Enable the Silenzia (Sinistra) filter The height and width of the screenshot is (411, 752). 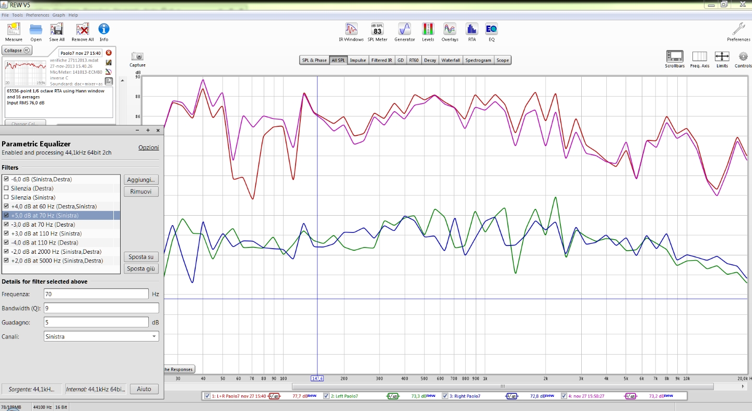(6, 197)
